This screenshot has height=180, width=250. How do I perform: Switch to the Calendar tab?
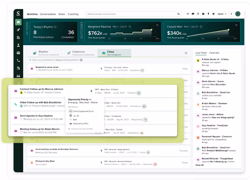(214, 53)
